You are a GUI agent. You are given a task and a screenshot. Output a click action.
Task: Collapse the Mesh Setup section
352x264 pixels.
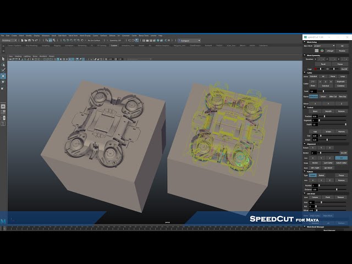tap(305, 42)
